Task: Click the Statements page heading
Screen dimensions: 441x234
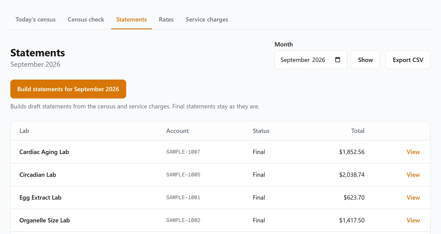Action: (38, 53)
